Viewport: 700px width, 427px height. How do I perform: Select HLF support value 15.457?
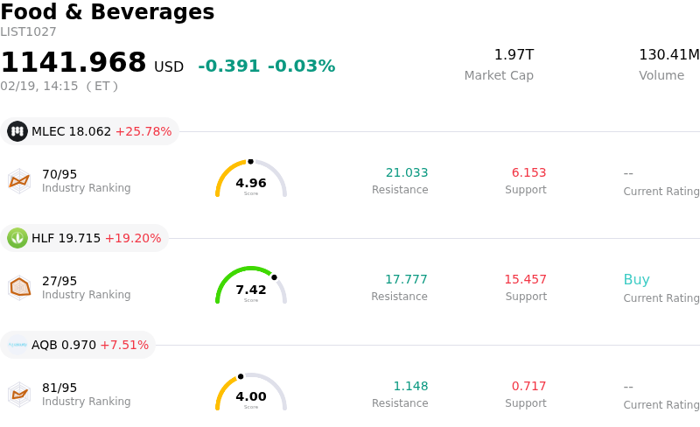tap(525, 280)
